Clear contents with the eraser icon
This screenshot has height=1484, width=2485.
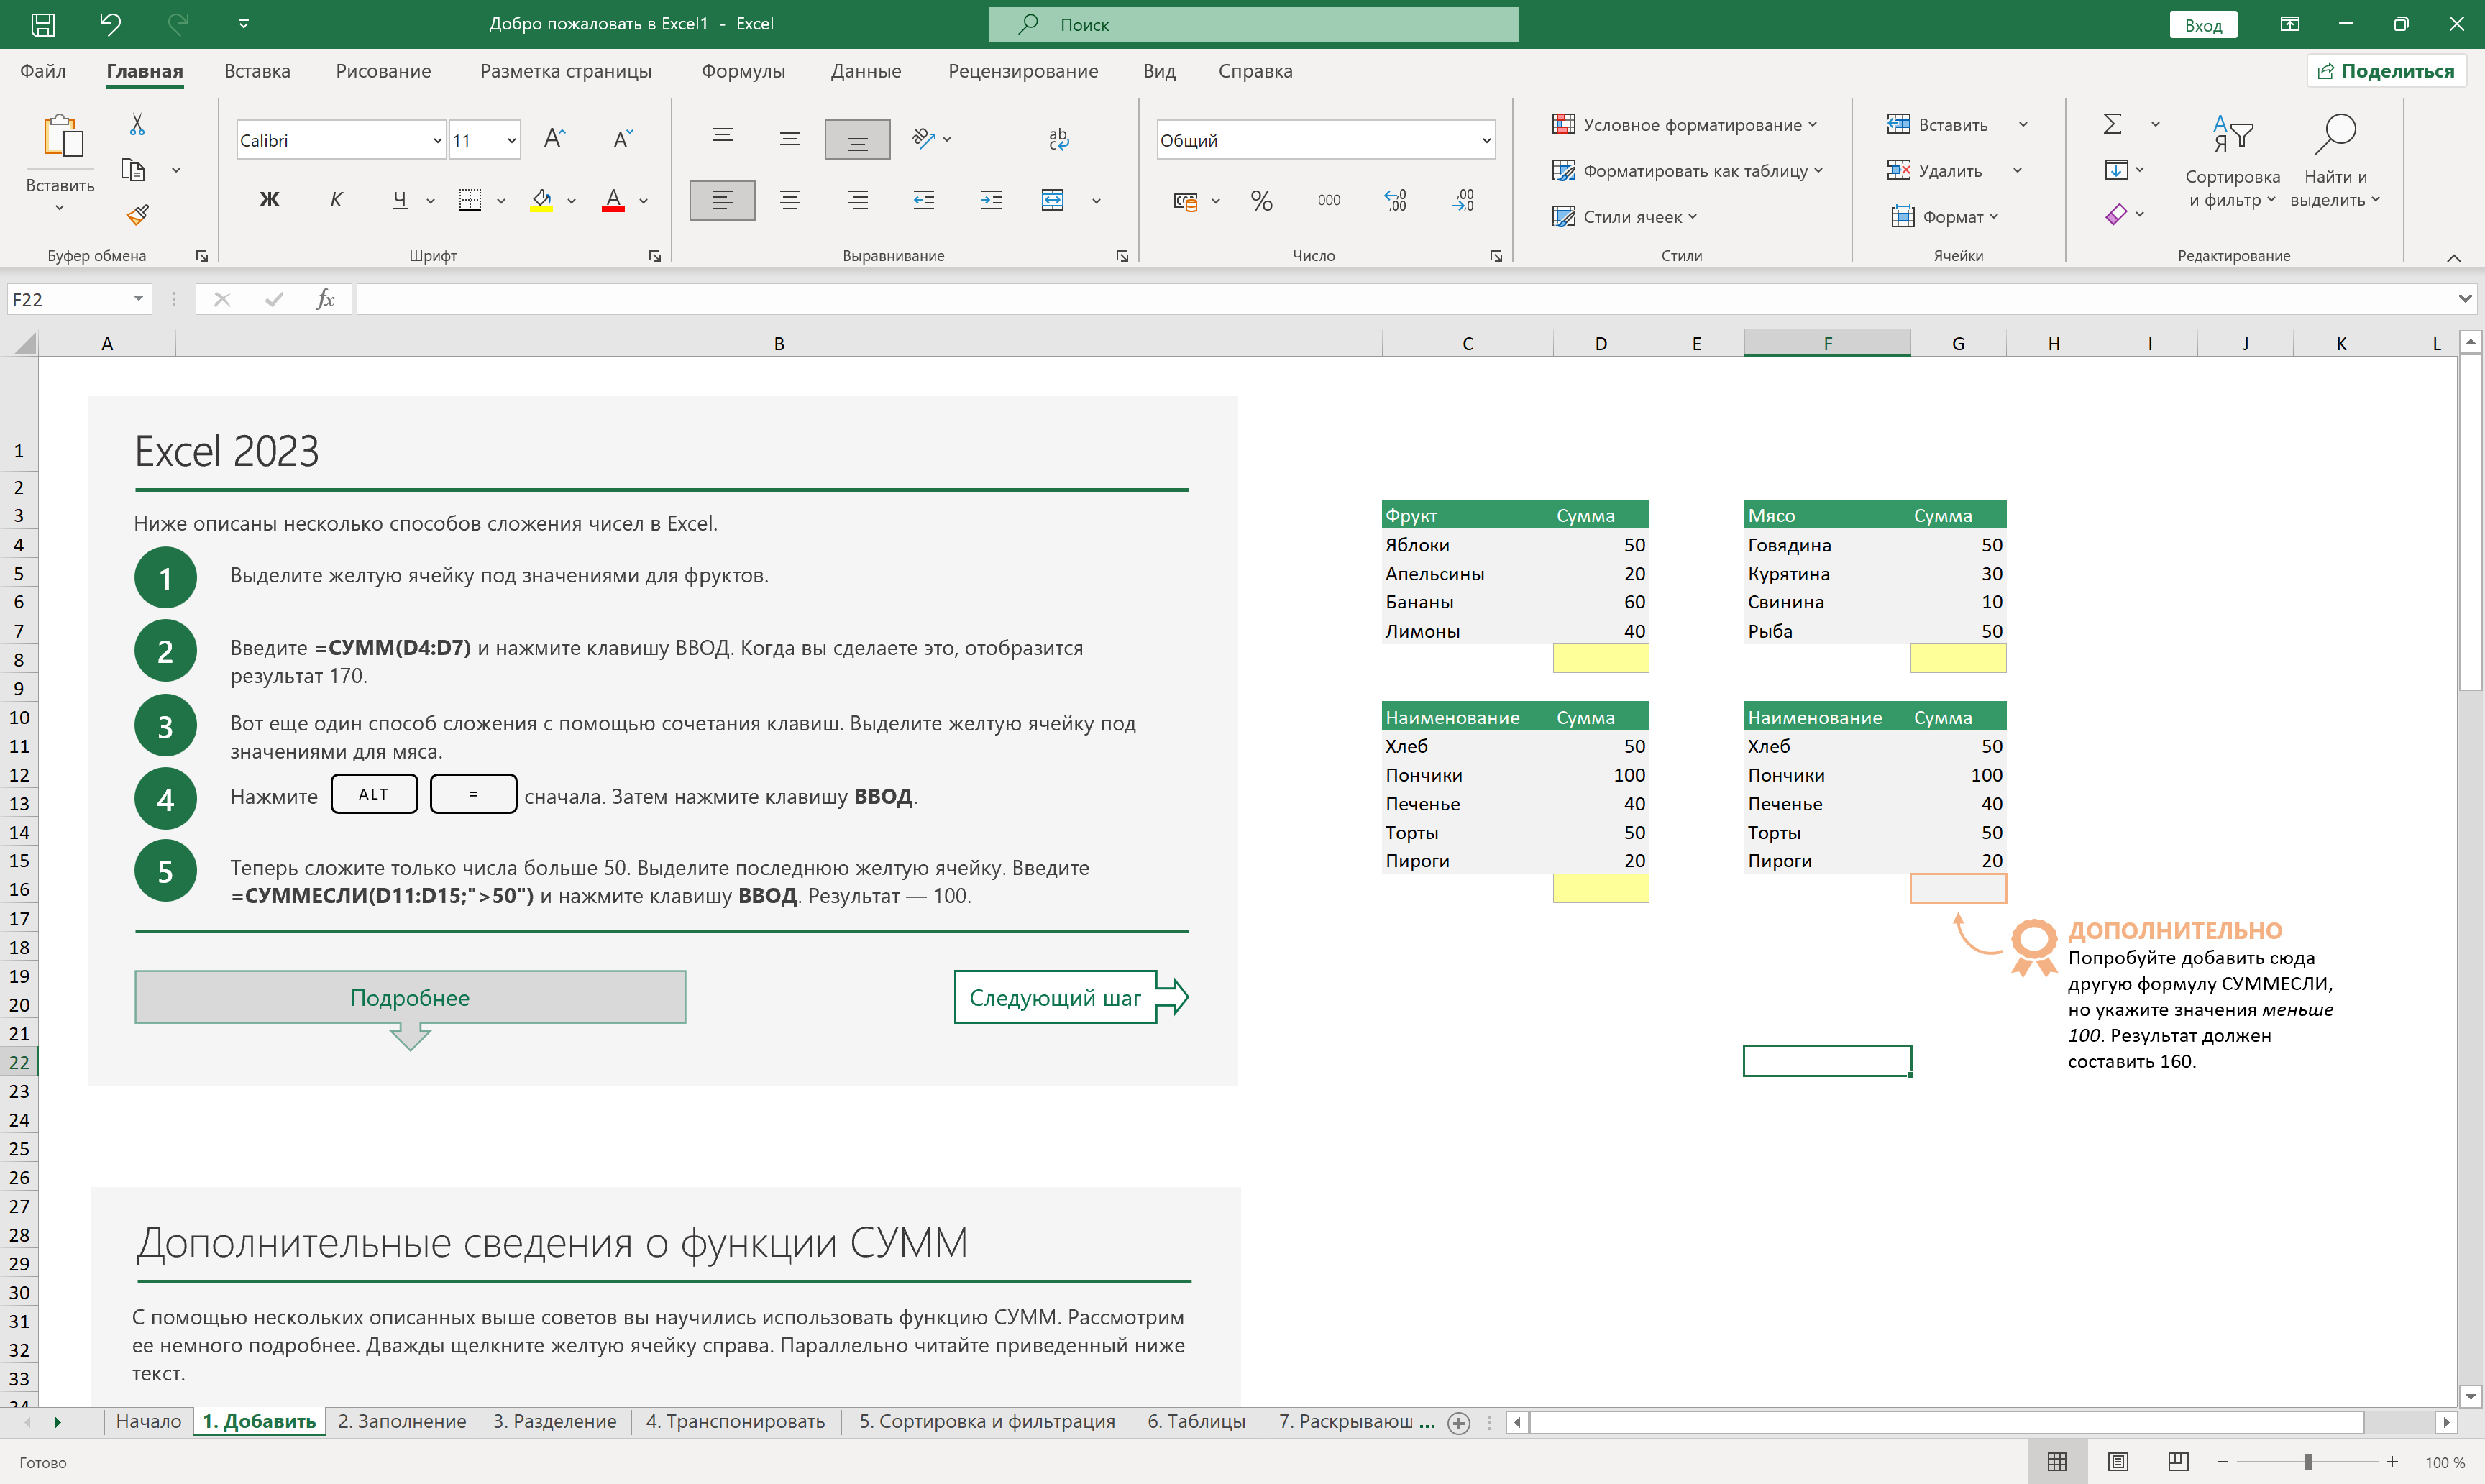[2115, 214]
